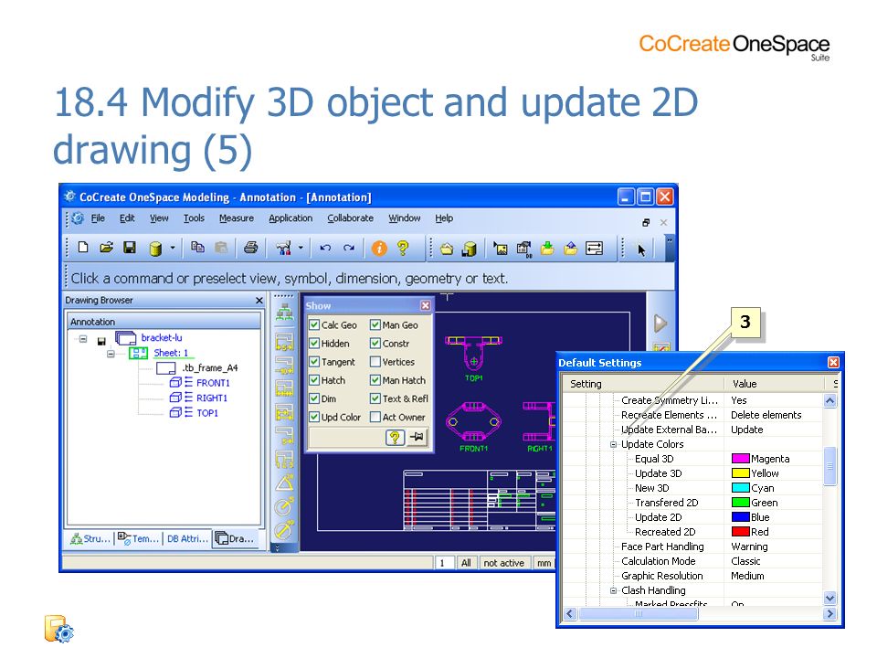The height and width of the screenshot is (658, 877).
Task: Click the yellow house icon in toolbar
Action: pyautogui.click(x=447, y=249)
